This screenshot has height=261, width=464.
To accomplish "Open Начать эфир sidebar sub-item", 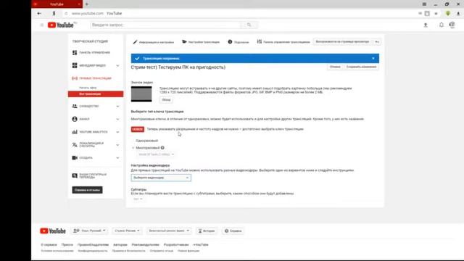I will (88, 88).
